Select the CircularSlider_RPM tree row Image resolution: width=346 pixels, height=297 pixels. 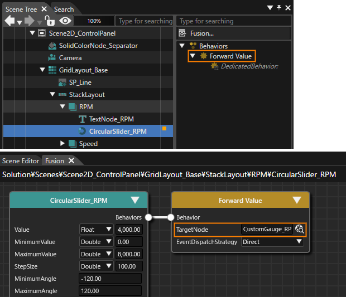(88, 131)
